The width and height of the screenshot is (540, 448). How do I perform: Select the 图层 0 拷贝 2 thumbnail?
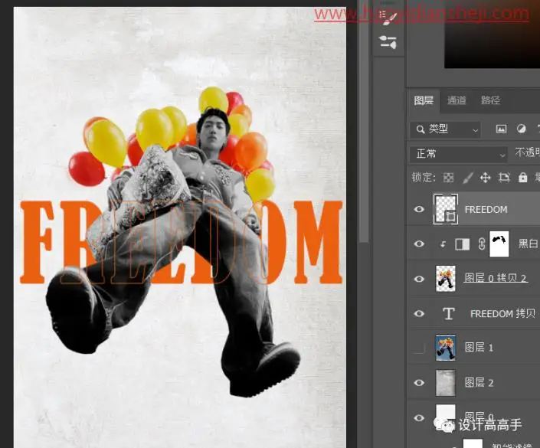point(446,279)
